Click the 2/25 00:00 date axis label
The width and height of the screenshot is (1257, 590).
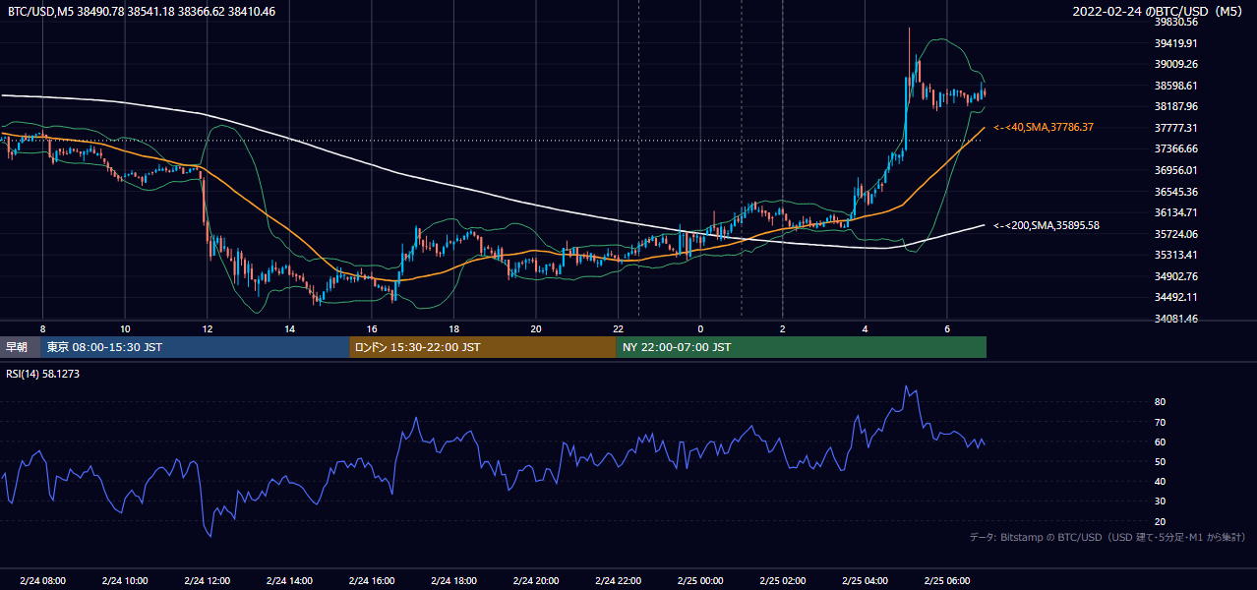pyautogui.click(x=700, y=580)
